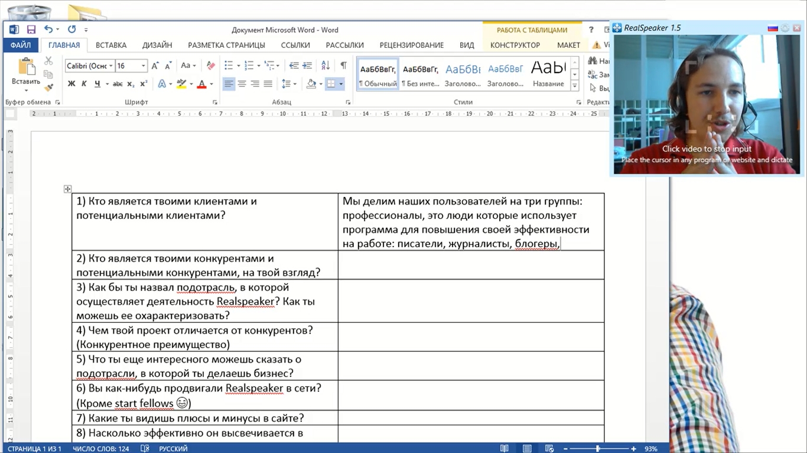807x453 pixels.
Task: Open the МАКЕТ table tools tab
Action: (568, 45)
